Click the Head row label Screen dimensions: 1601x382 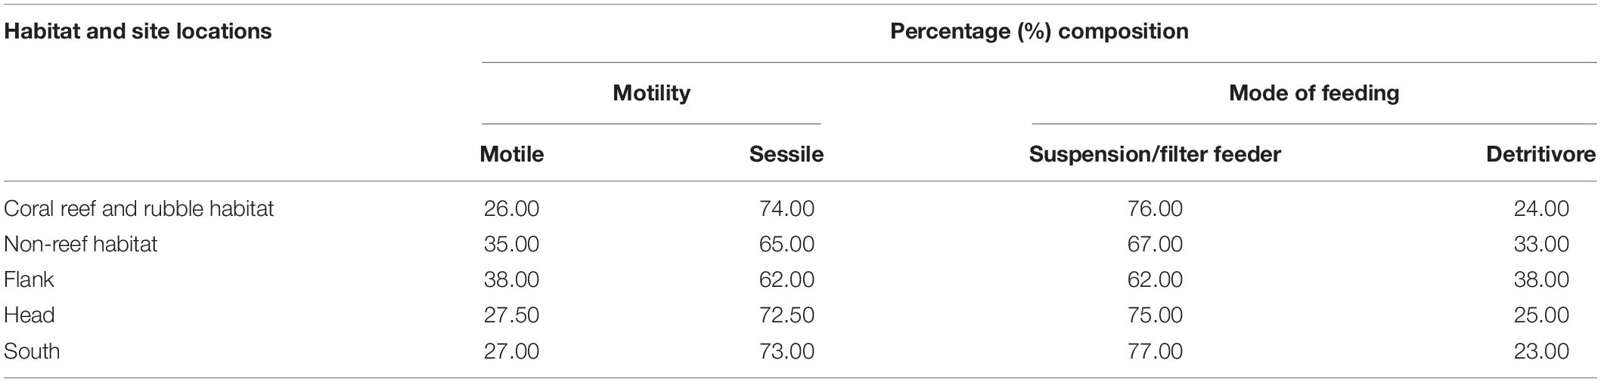coord(29,315)
